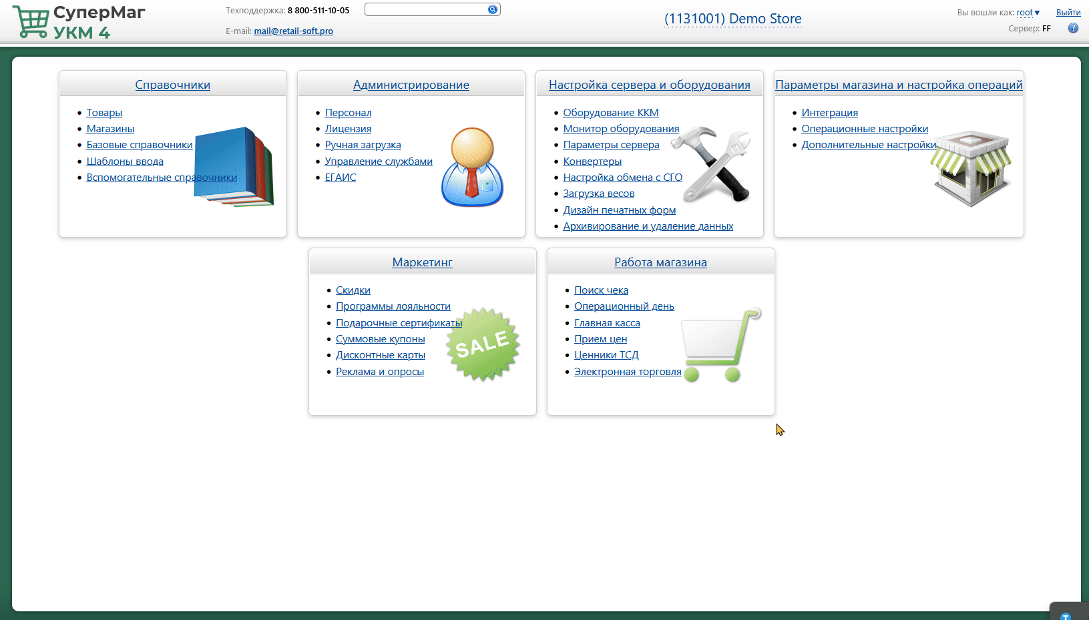Image resolution: width=1089 pixels, height=620 pixels.
Task: Click the stacked books icon in Справочники
Action: (x=234, y=167)
